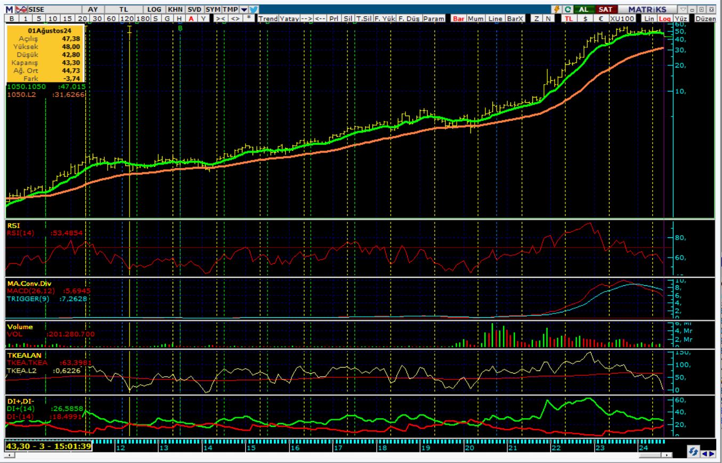Open the LOG menu
722x463 pixels.
(x=155, y=10)
